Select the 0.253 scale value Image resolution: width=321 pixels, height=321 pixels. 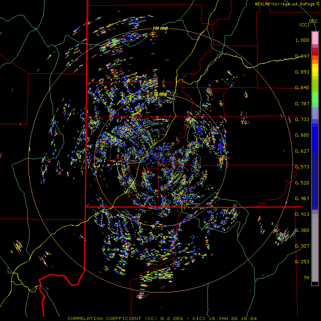pos(302,262)
